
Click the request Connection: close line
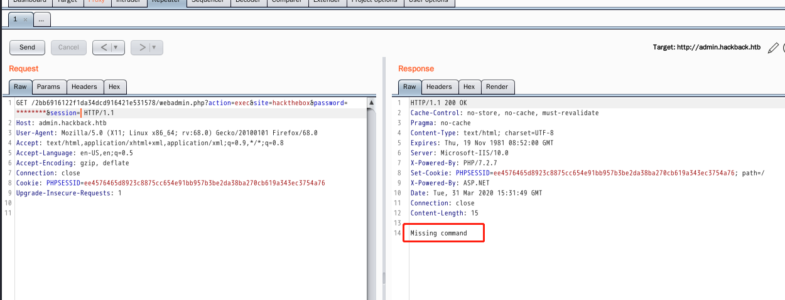tap(48, 173)
